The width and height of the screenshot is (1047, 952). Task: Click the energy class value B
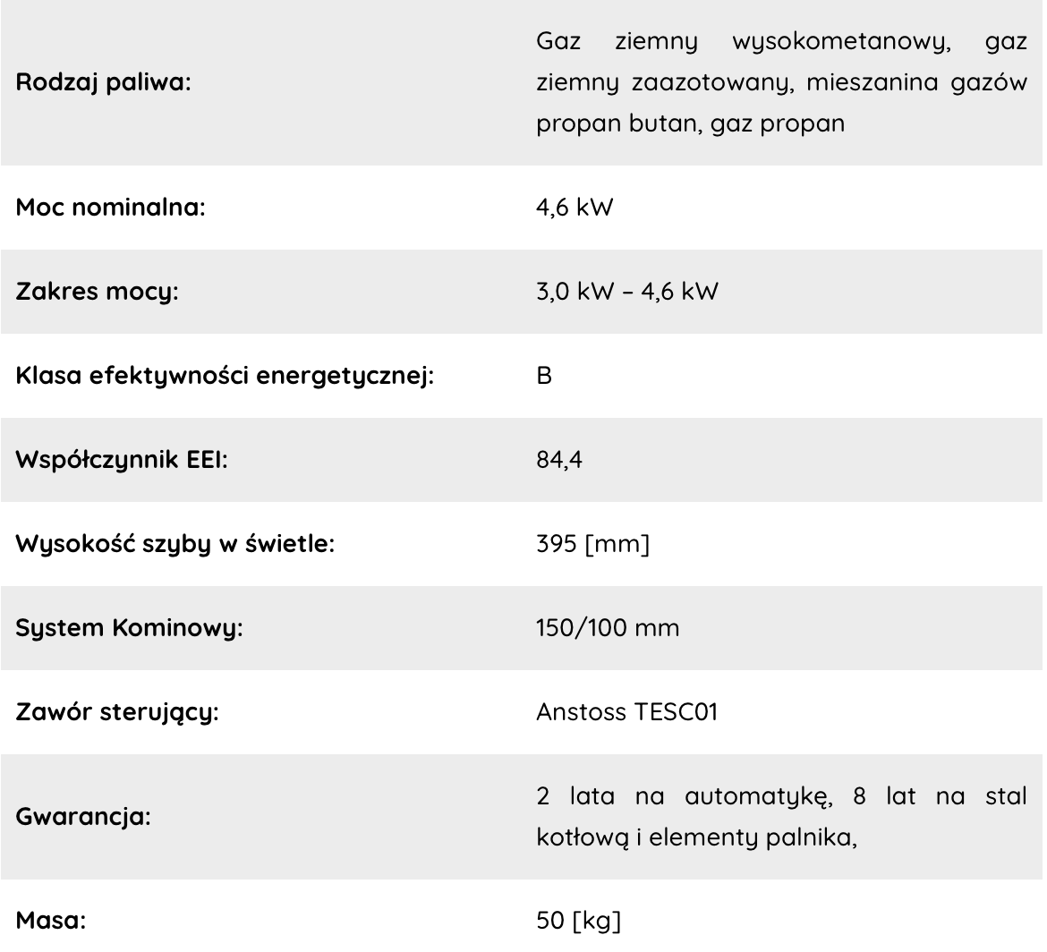pos(544,377)
